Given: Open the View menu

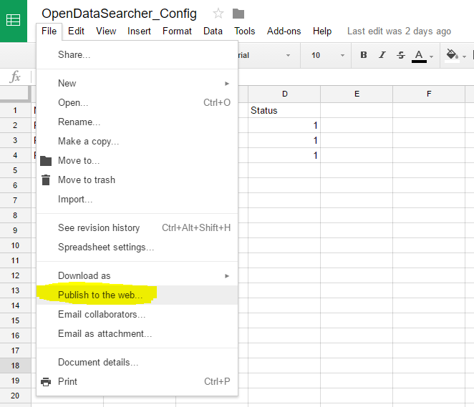Looking at the screenshot, I should click(106, 31).
